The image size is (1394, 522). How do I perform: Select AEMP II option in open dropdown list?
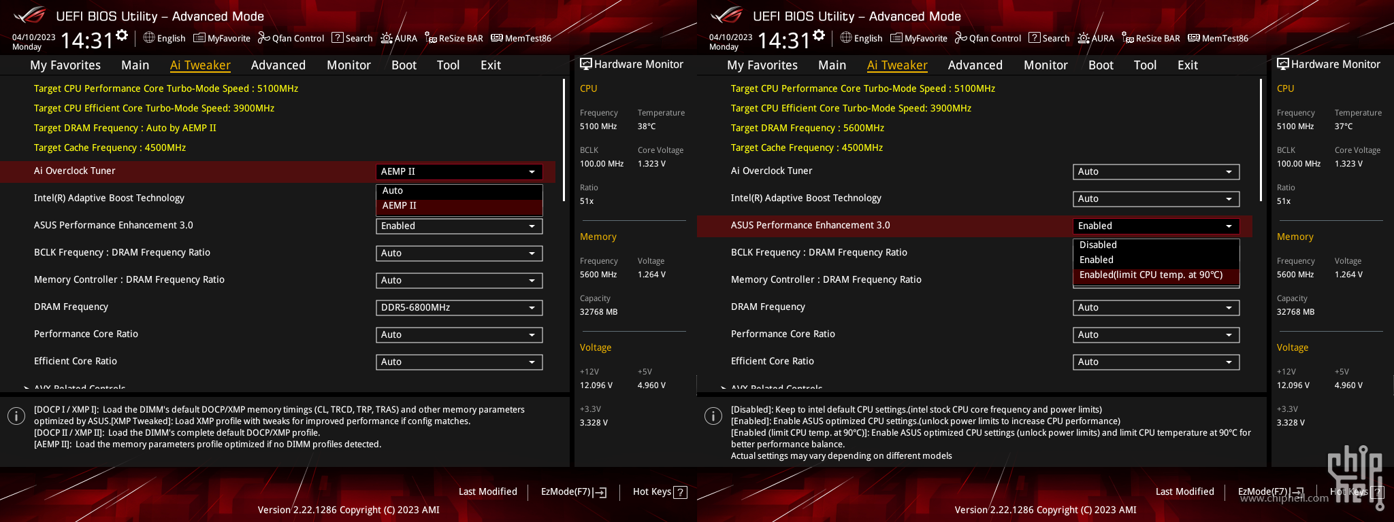(x=459, y=206)
